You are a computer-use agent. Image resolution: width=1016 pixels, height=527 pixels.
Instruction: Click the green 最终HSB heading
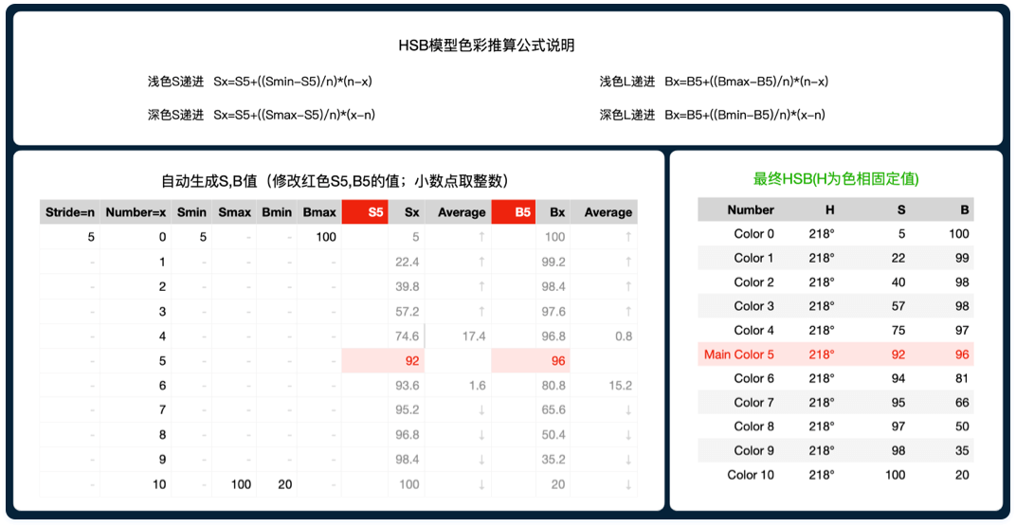tap(836, 179)
